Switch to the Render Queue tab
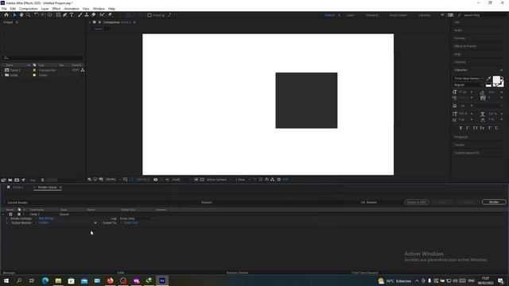509x286 pixels. pos(48,187)
